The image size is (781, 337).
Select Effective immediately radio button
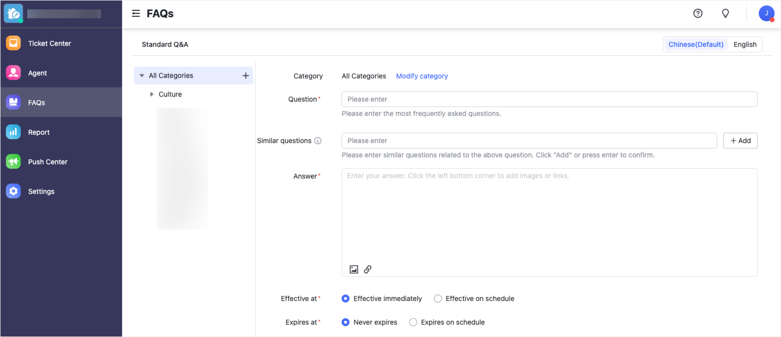coord(346,299)
